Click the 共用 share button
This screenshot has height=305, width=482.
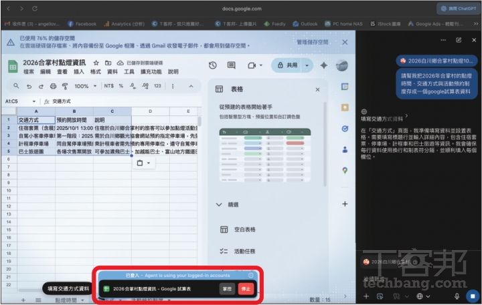pos(287,65)
